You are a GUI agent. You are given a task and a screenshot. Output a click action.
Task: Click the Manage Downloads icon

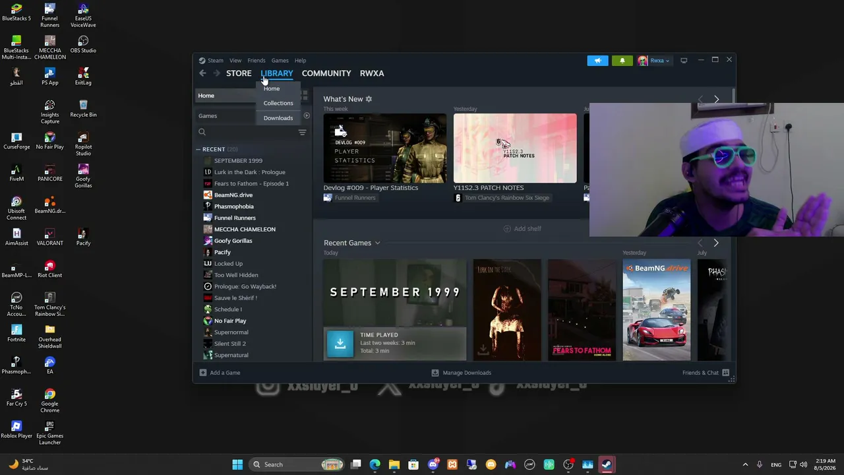point(435,373)
